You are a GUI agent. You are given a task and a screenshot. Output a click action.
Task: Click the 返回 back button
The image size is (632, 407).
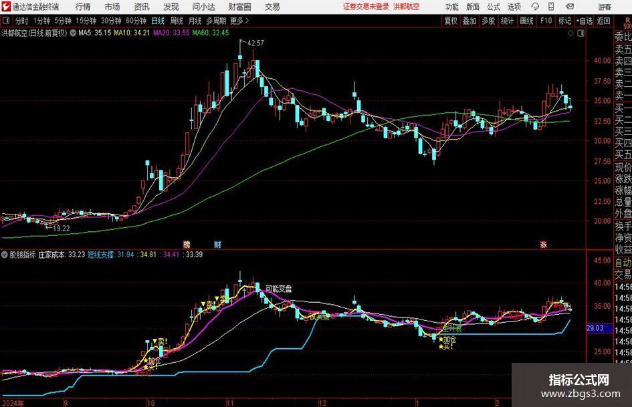pos(603,21)
